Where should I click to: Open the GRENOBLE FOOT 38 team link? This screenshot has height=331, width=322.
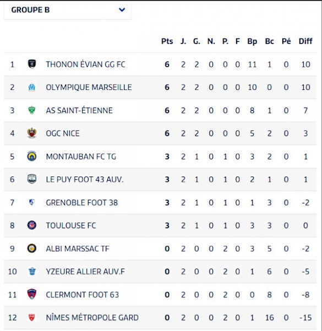click(81, 202)
